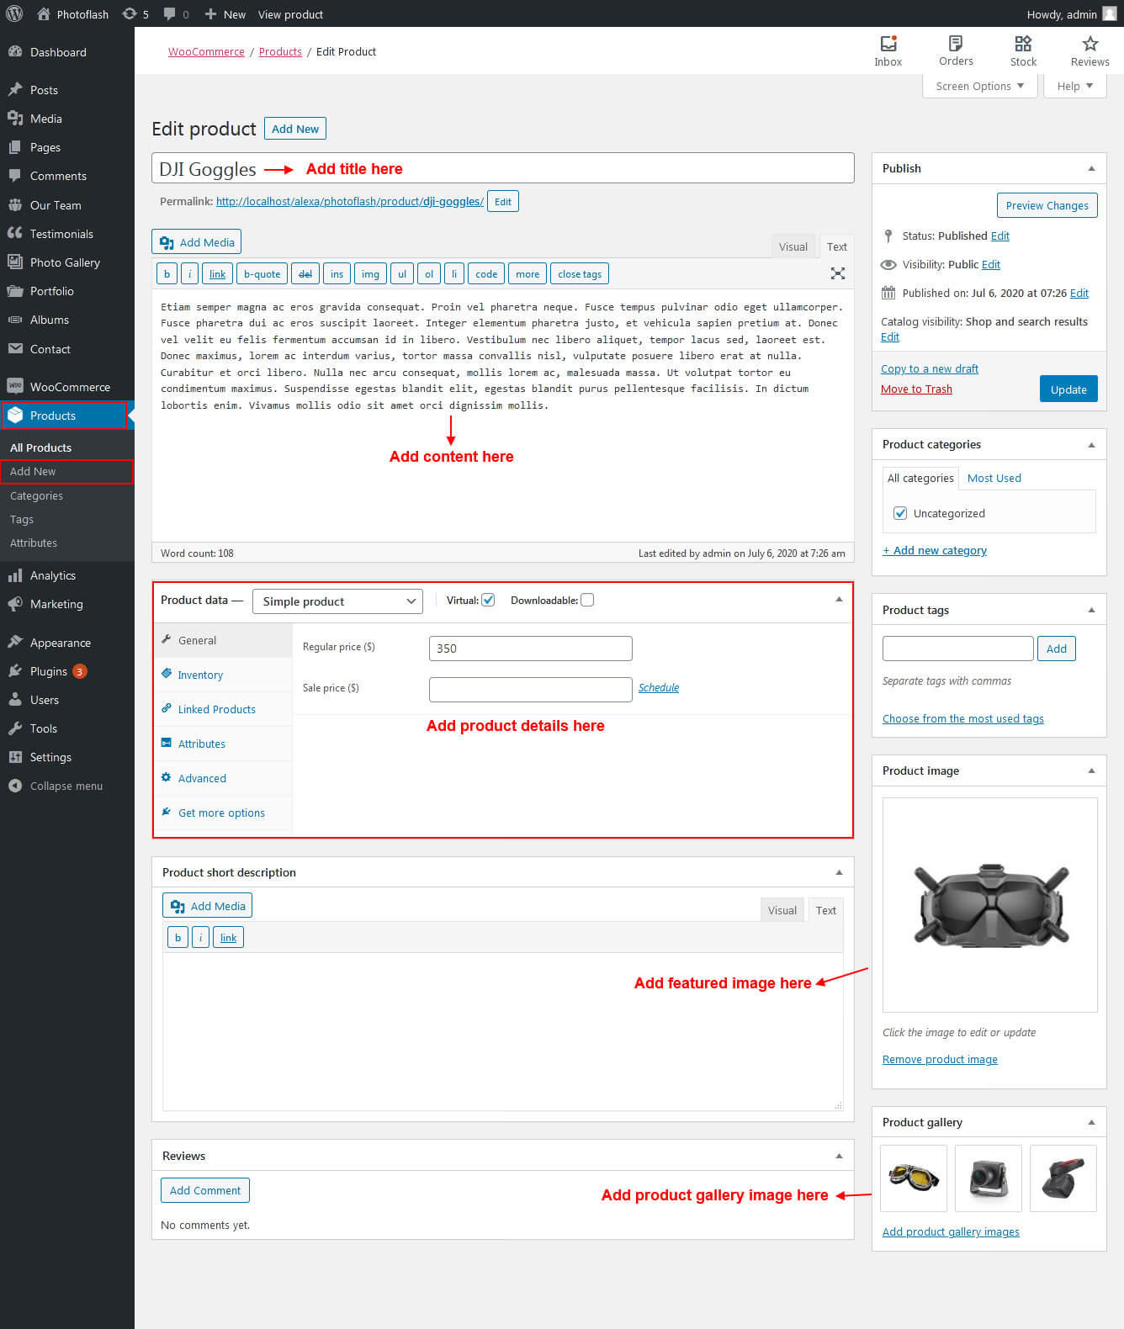This screenshot has width=1124, height=1329.
Task: Select the yellow goggles gallery thumbnail
Action: (914, 1178)
